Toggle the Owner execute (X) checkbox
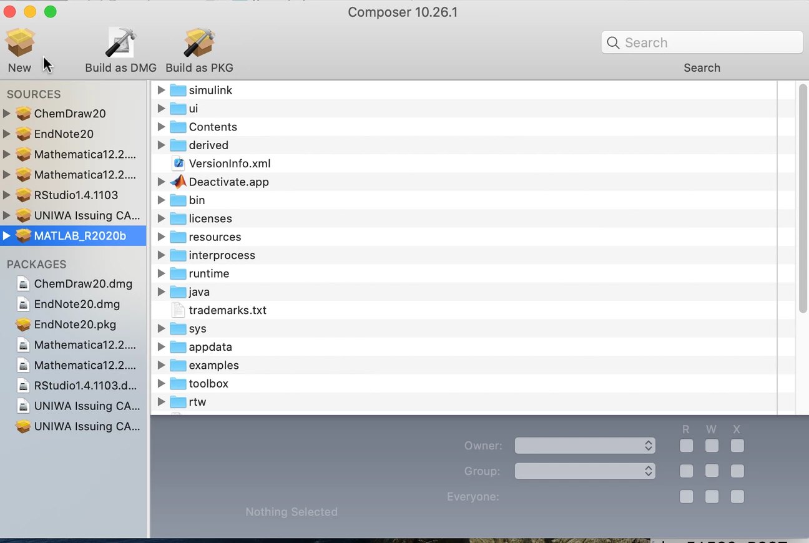 737,446
